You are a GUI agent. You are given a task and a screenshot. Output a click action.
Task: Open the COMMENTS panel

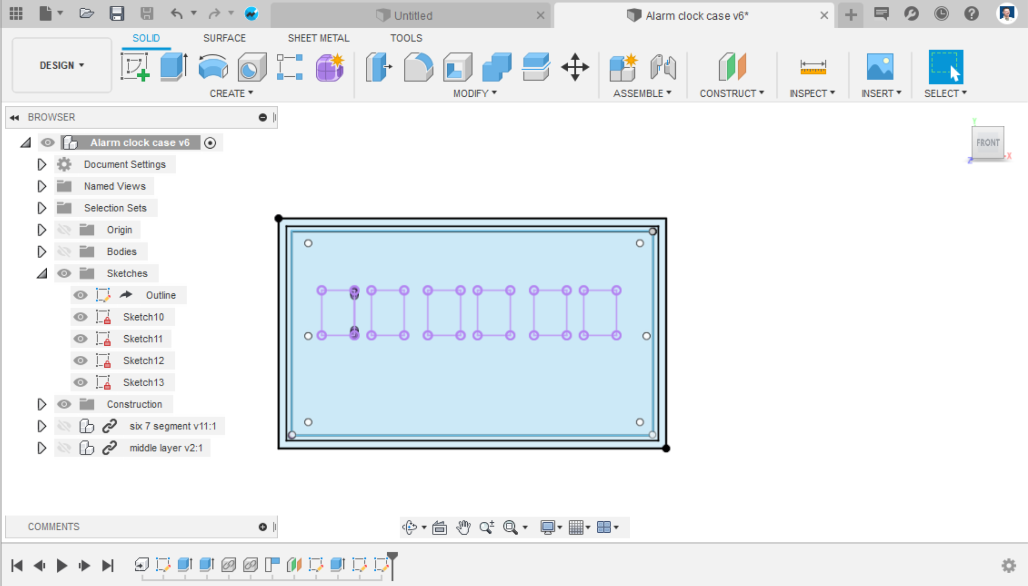pos(53,526)
